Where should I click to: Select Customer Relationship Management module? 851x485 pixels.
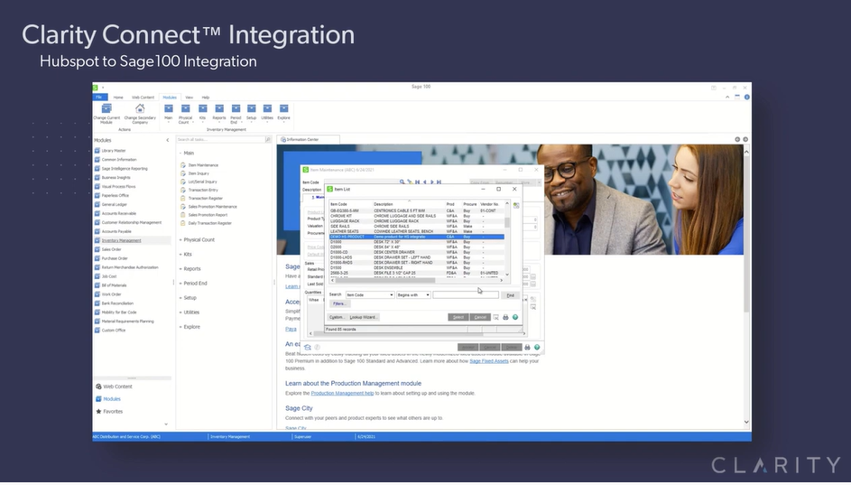point(132,222)
